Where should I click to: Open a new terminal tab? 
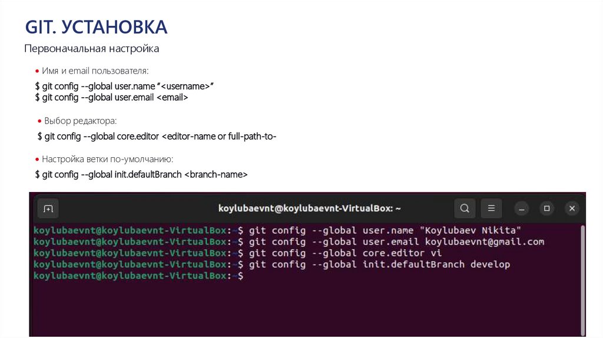48,208
